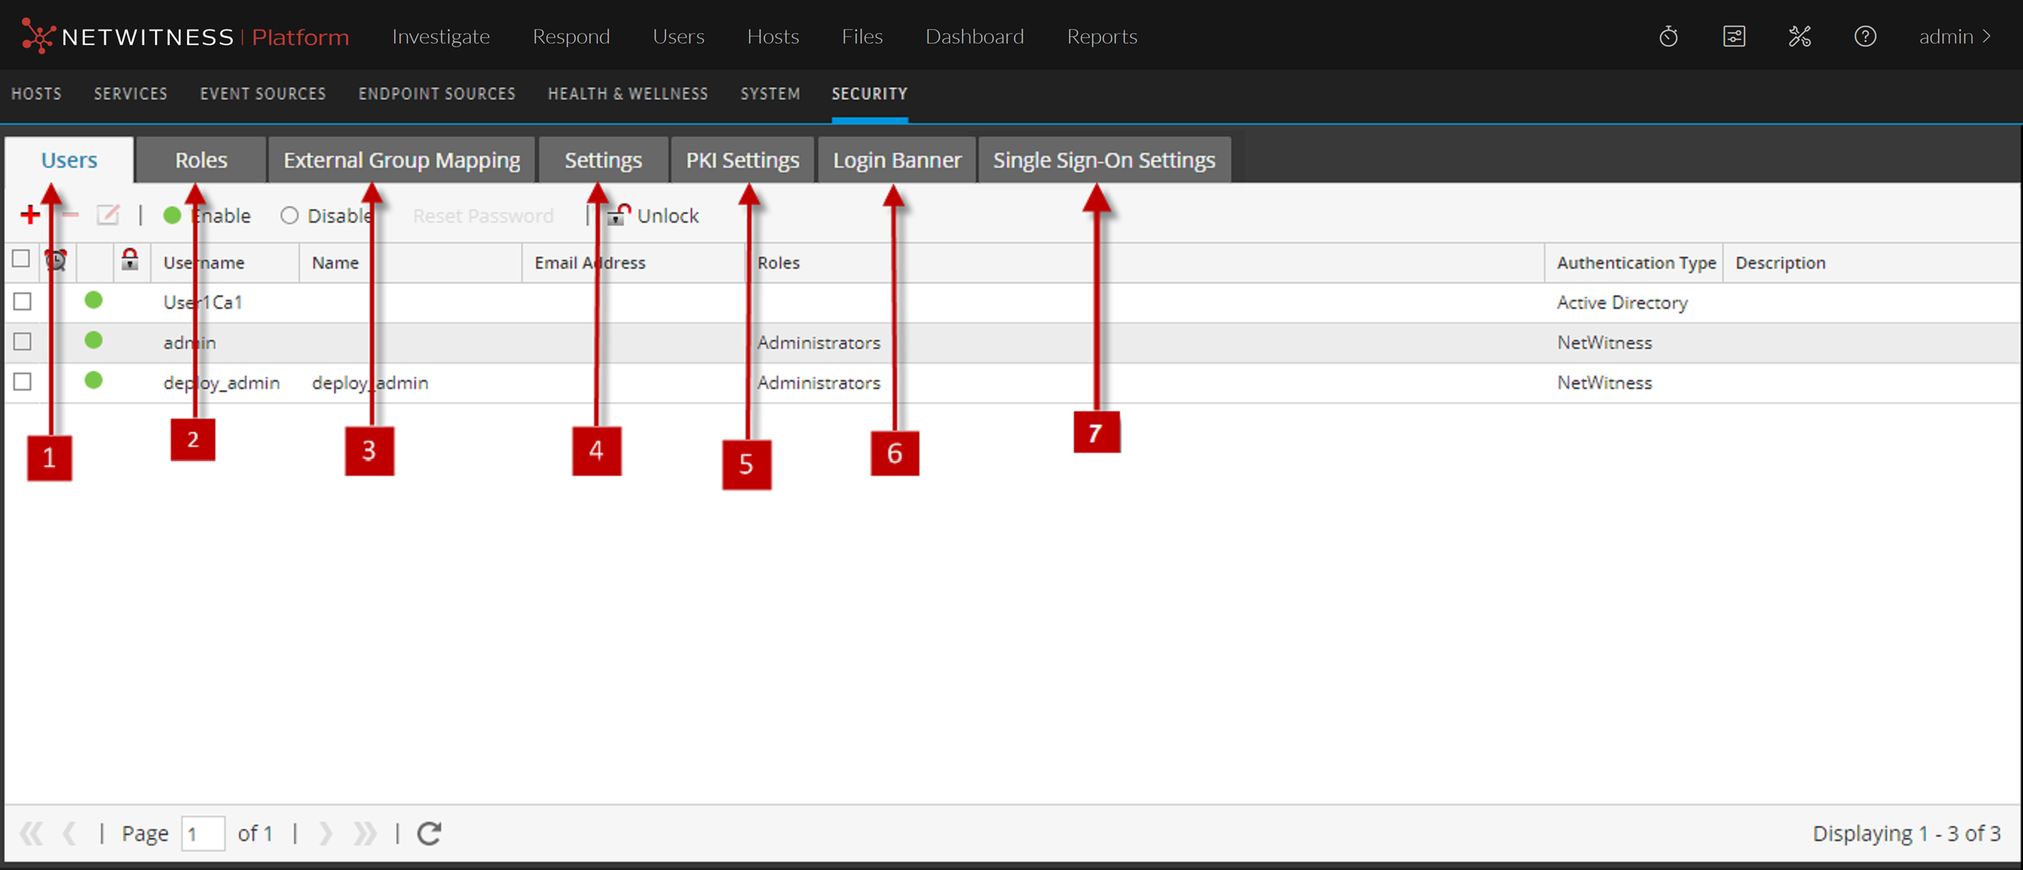Open the notifications panel icon in header
The width and height of the screenshot is (2023, 870).
(x=1733, y=37)
